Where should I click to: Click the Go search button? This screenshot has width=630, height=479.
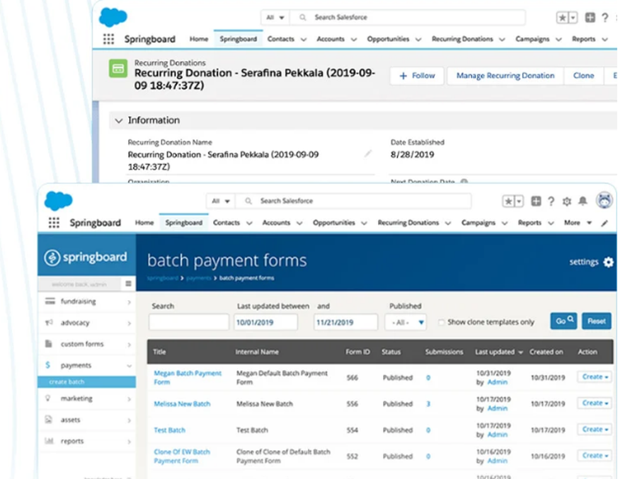[564, 321]
